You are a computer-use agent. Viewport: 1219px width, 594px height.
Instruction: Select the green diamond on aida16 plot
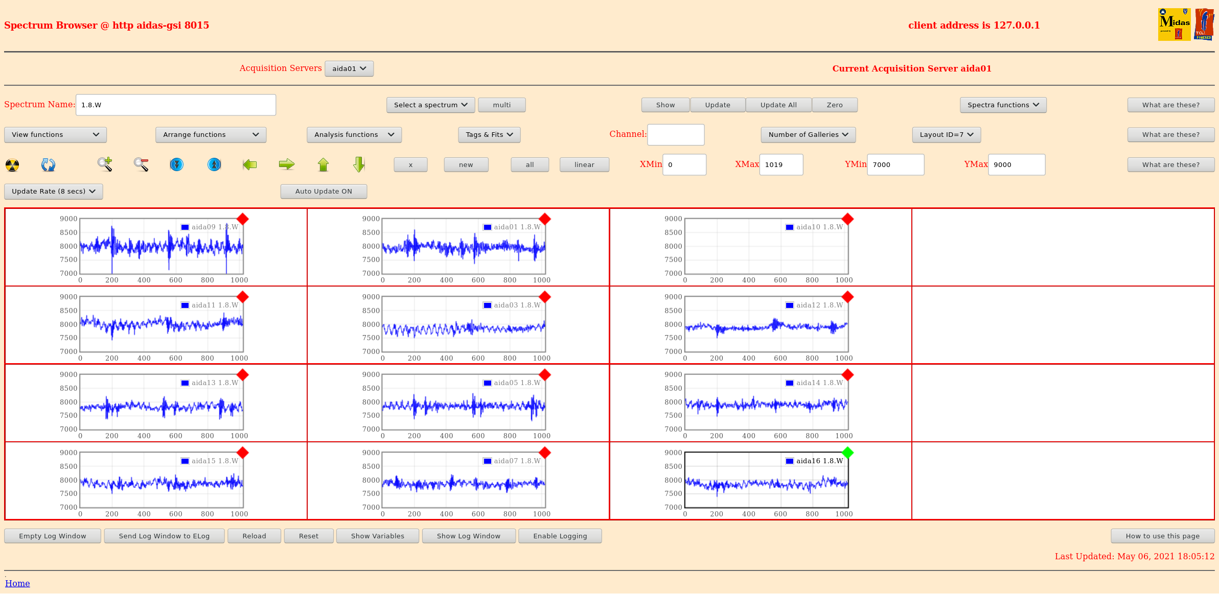847,453
